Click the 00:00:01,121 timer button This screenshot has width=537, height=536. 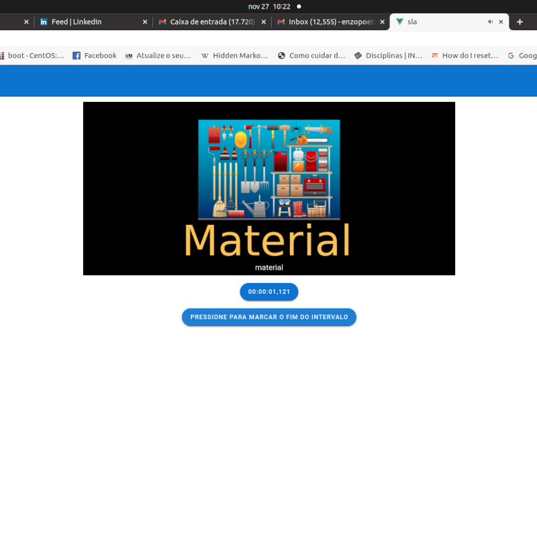(x=268, y=292)
